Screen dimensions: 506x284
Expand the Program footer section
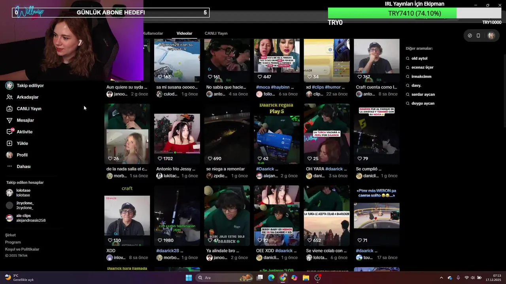pos(13,242)
